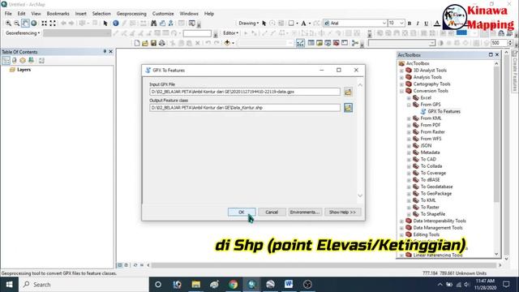Select the Zoom Out tool
Viewport: 519px width, 292px height.
(16, 24)
